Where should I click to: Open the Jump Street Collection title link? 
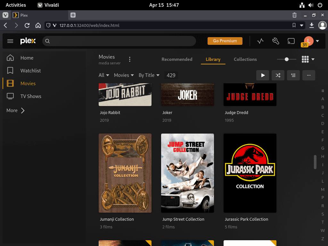click(x=183, y=219)
